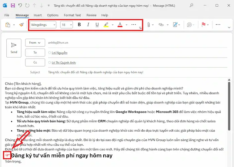Open the Wingdings font name dropdown

click(x=43, y=25)
